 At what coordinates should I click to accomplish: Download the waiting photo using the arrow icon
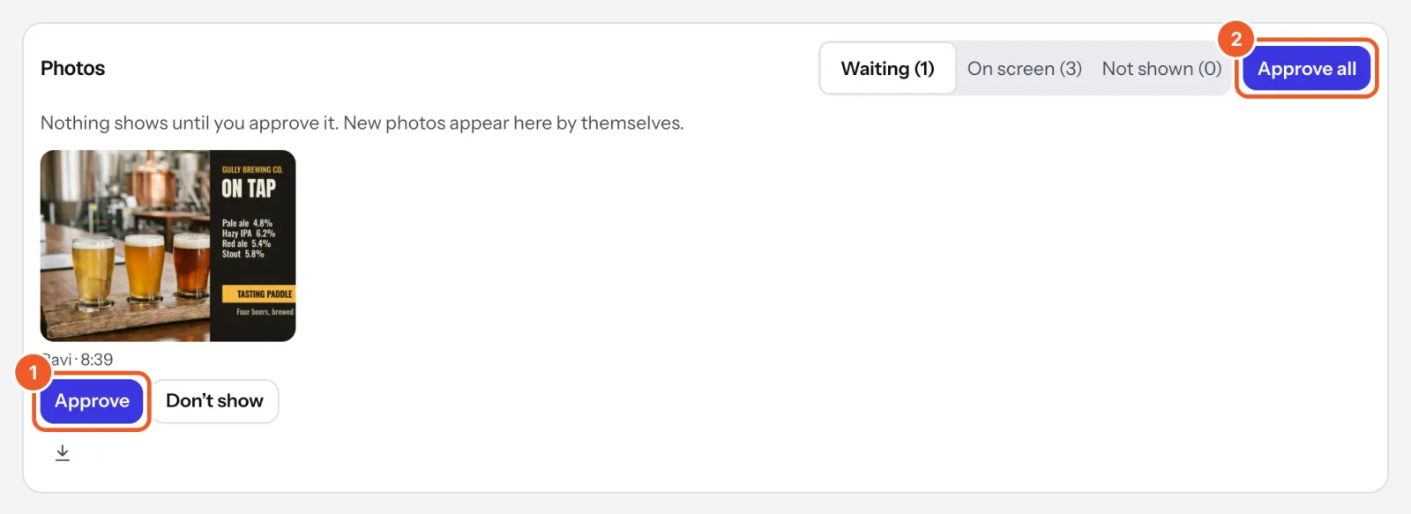[x=63, y=453]
